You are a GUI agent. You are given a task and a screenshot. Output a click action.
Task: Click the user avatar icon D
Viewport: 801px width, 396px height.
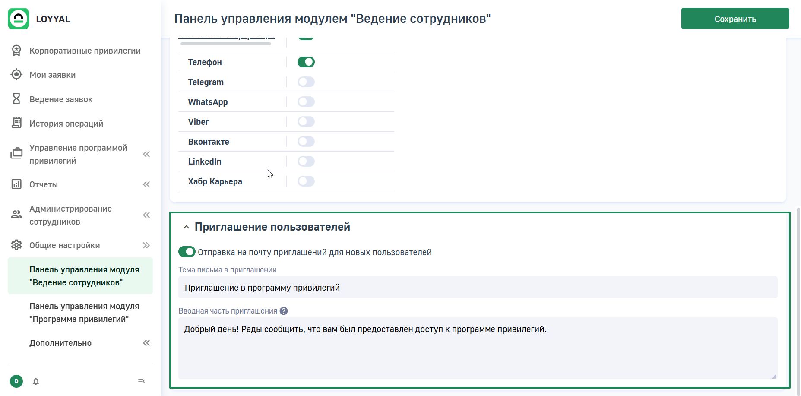[16, 381]
